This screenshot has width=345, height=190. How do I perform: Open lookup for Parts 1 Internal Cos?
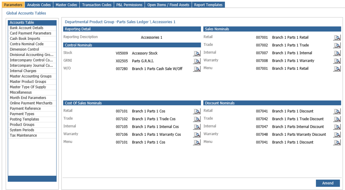point(197,127)
